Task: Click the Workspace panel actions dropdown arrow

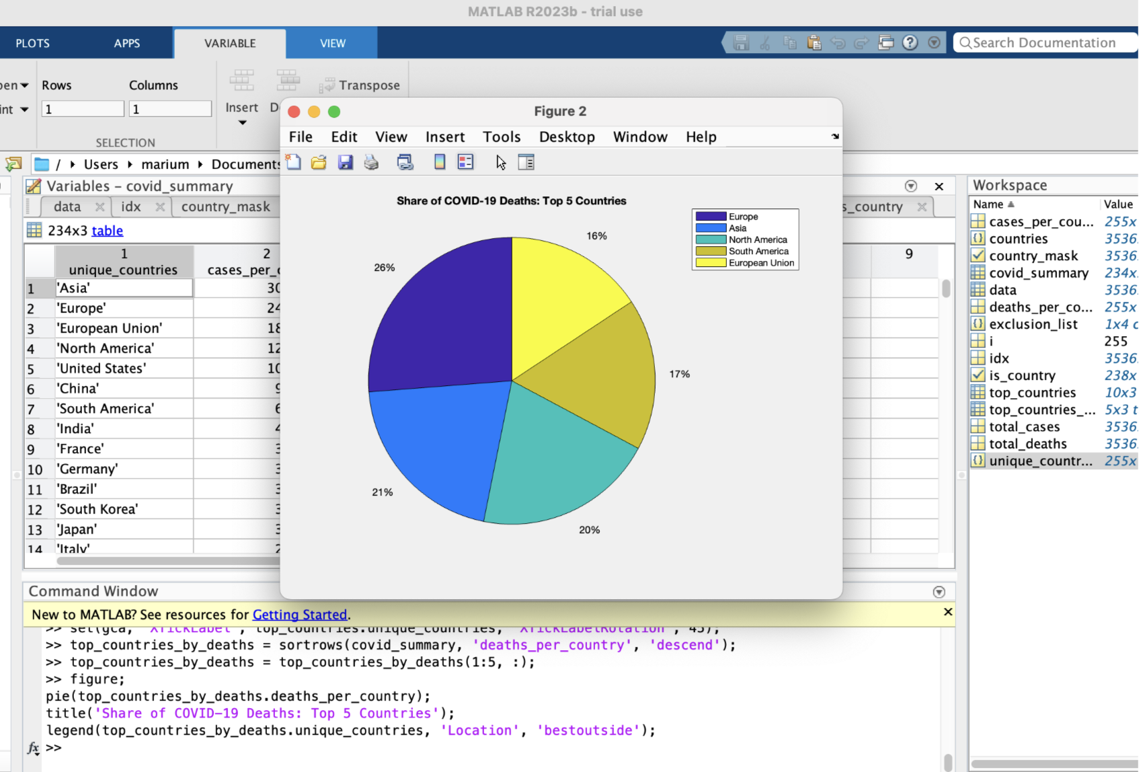Action: [911, 186]
